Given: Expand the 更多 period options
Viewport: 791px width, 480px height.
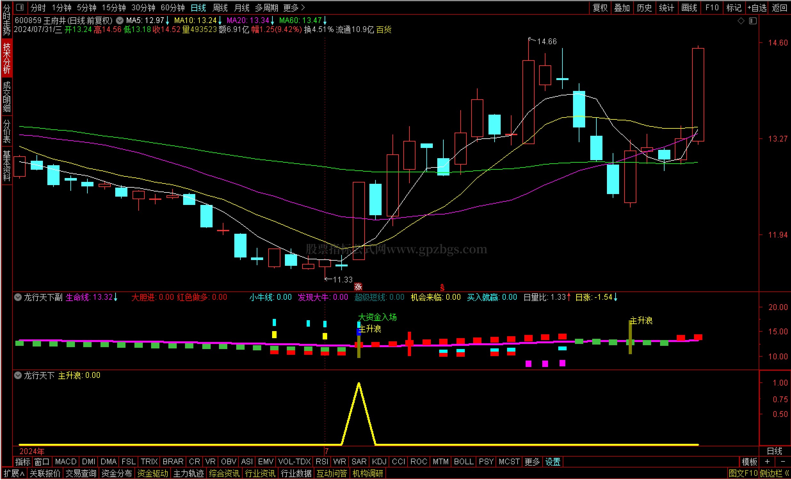Looking at the screenshot, I should [294, 8].
